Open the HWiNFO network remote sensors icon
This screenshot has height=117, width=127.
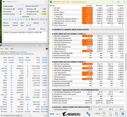tap(88, 114)
